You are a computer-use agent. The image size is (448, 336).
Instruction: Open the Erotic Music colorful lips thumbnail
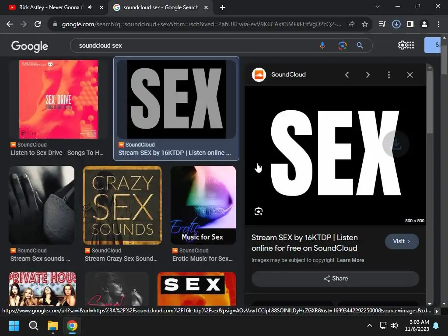[x=203, y=205]
